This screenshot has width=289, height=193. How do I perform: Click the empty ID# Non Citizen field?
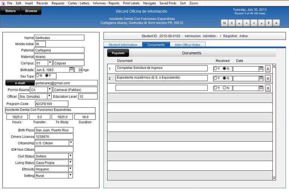(x=54, y=149)
